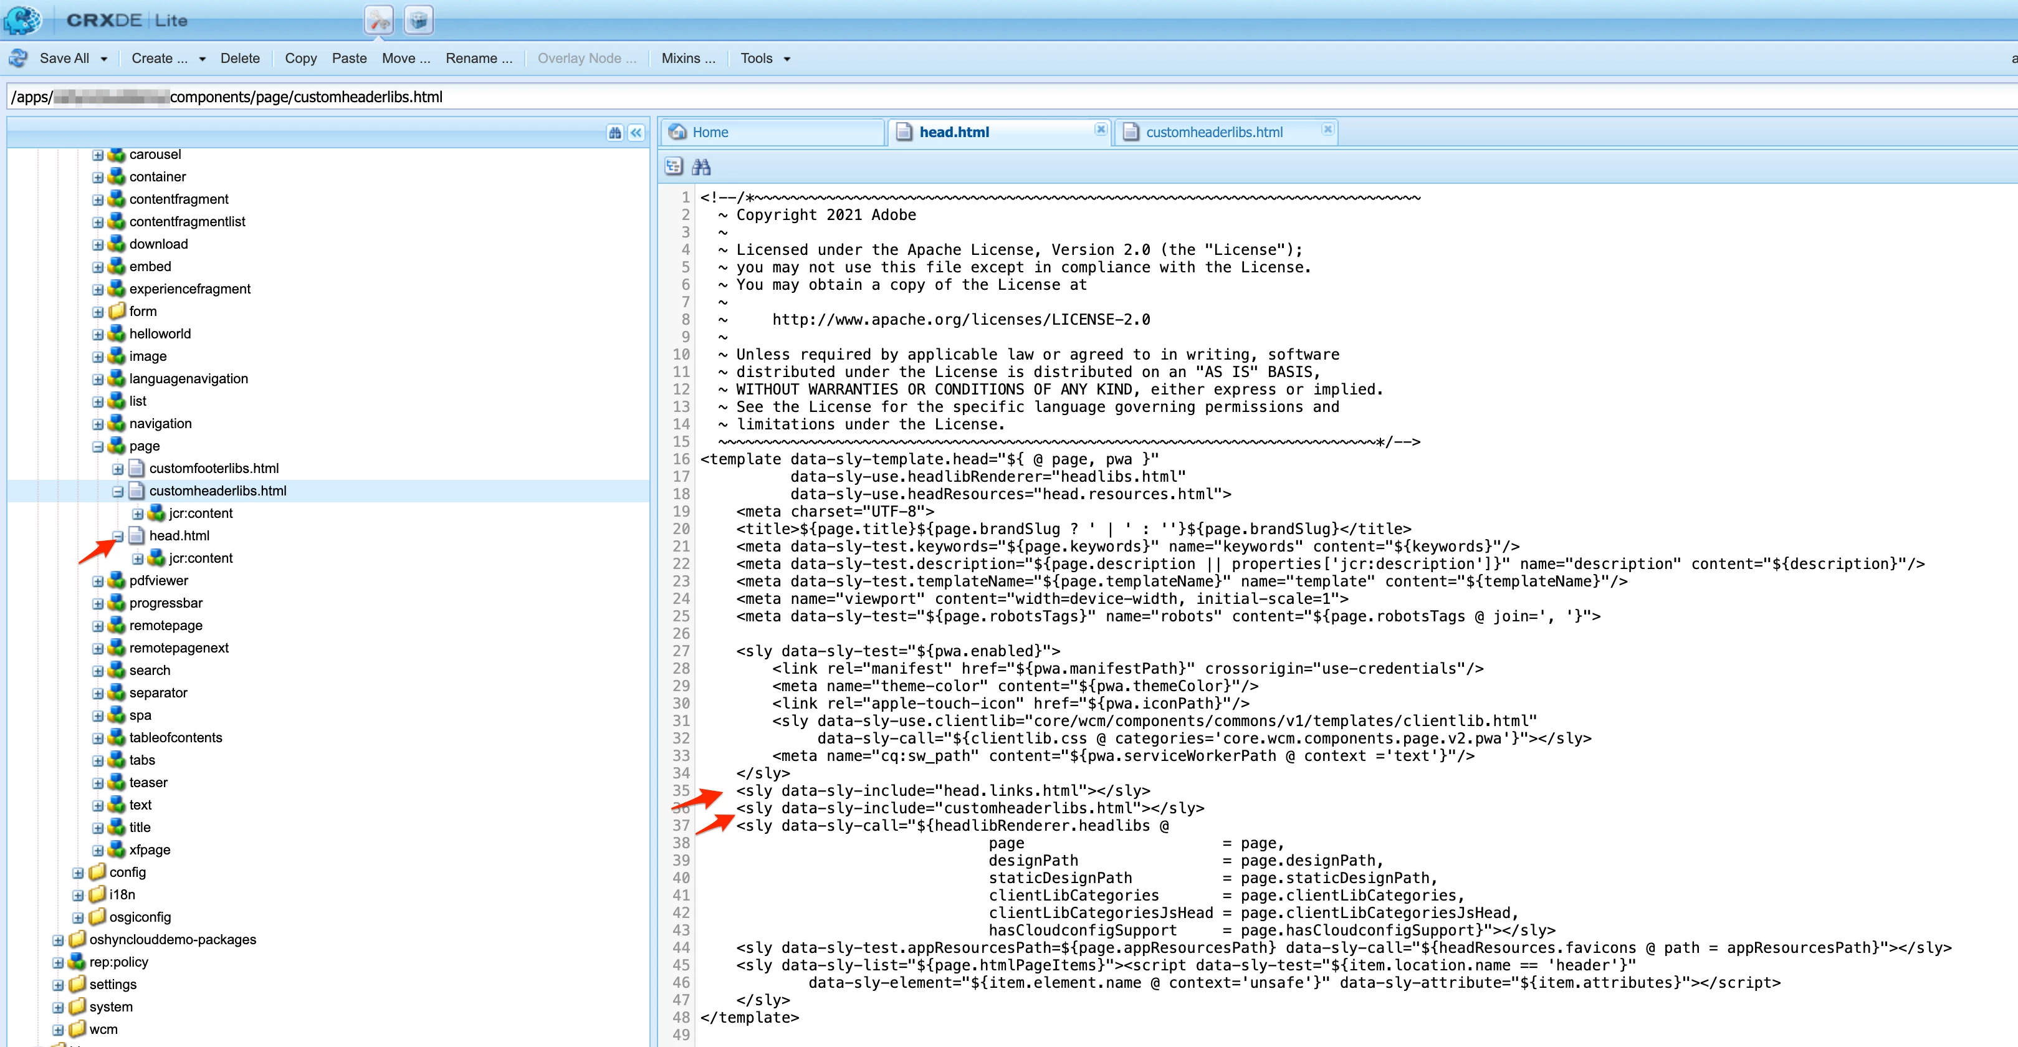Open the Save All dropdown arrow
Viewport: 2018px width, 1047px height.
pyautogui.click(x=103, y=59)
